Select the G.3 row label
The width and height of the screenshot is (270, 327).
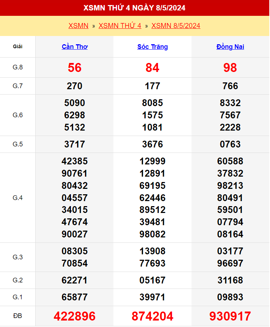[18, 257]
